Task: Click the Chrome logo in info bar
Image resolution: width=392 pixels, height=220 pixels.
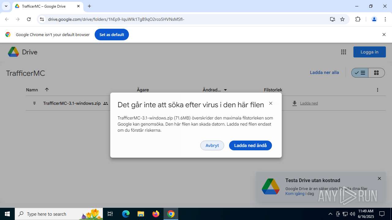Action: click(x=8, y=35)
